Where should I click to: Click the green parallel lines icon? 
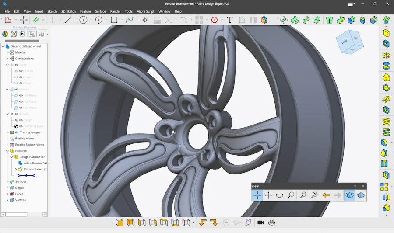pos(36,20)
